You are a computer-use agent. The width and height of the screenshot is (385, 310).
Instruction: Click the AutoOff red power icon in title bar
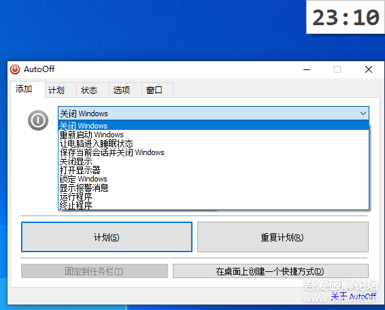pyautogui.click(x=15, y=69)
